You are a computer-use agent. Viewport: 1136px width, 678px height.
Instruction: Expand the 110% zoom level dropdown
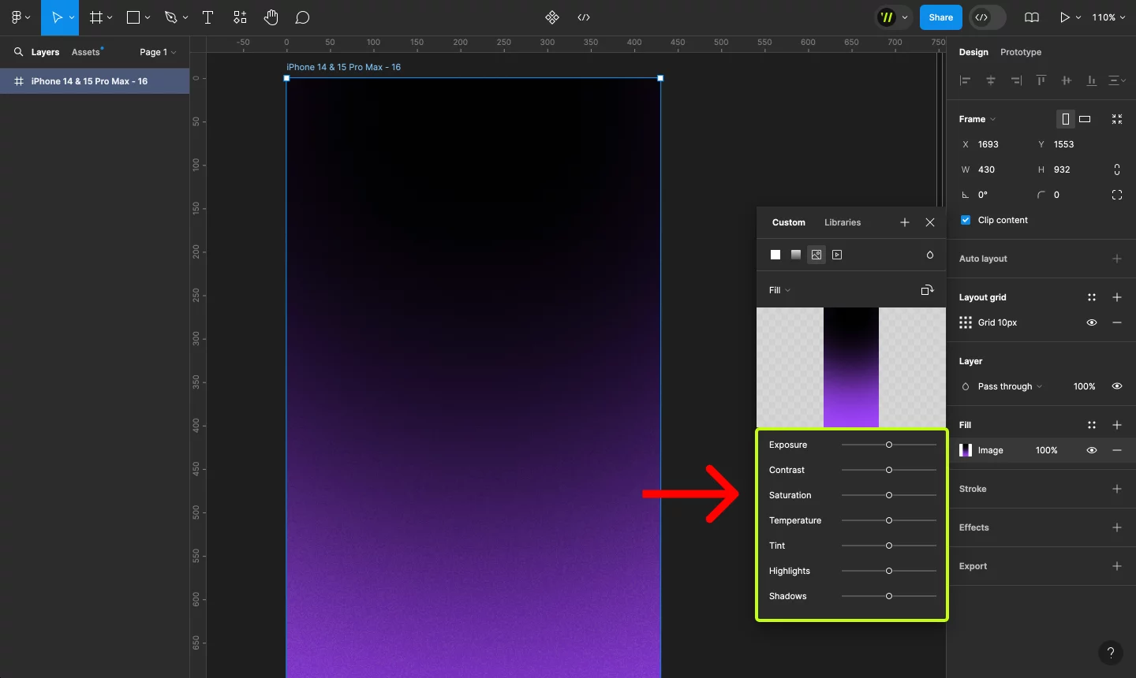[x=1108, y=17]
